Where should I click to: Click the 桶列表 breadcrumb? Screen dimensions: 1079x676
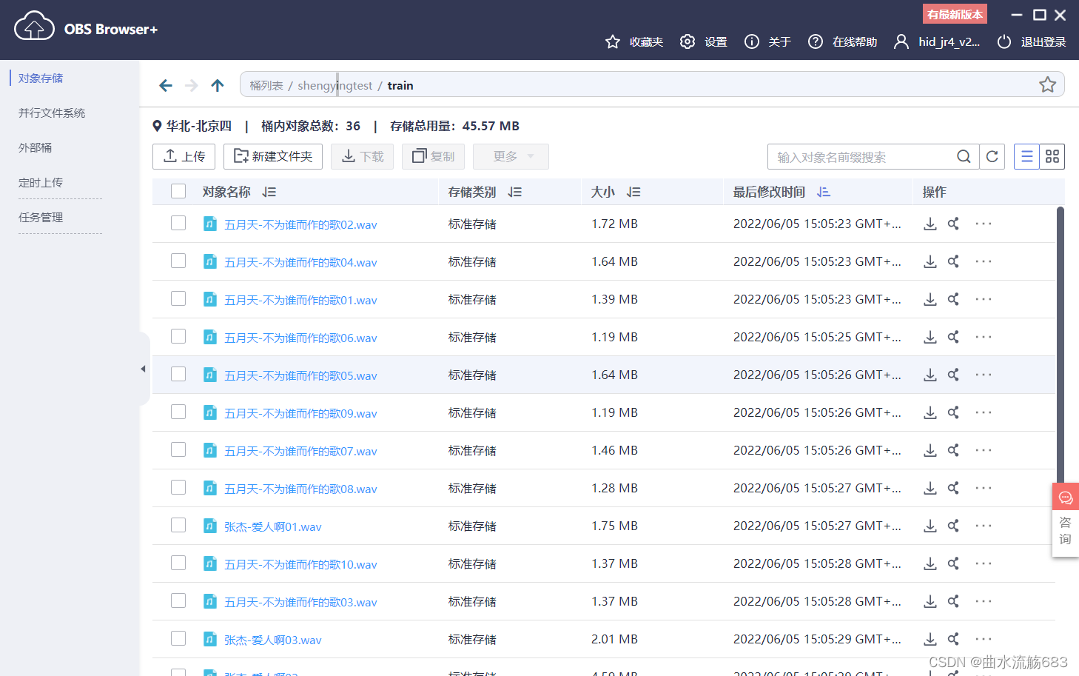coord(266,86)
